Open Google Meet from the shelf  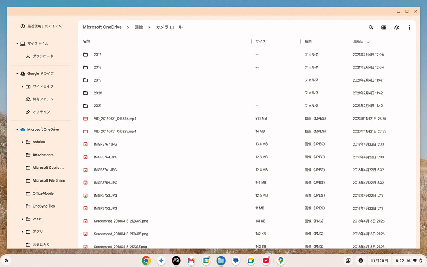pos(251,261)
